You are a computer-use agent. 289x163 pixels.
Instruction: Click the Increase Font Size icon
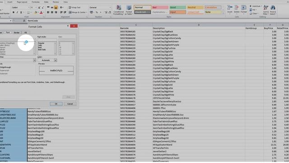(x=39, y=8)
